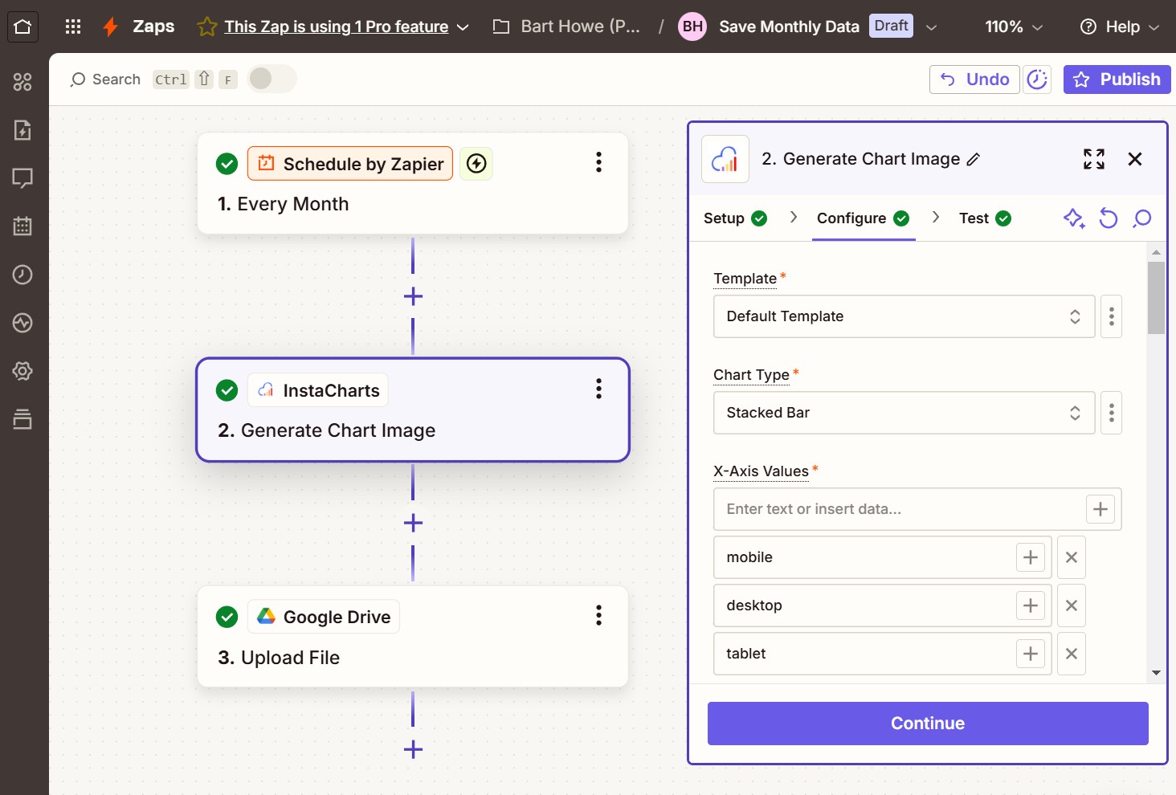Remove the mobile X-axis value
The width and height of the screenshot is (1176, 795).
[1072, 557]
